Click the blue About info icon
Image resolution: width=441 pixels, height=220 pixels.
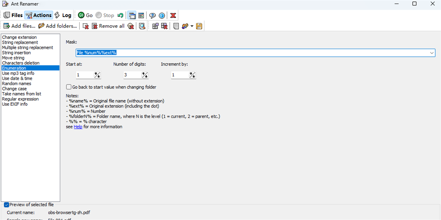[162, 15]
